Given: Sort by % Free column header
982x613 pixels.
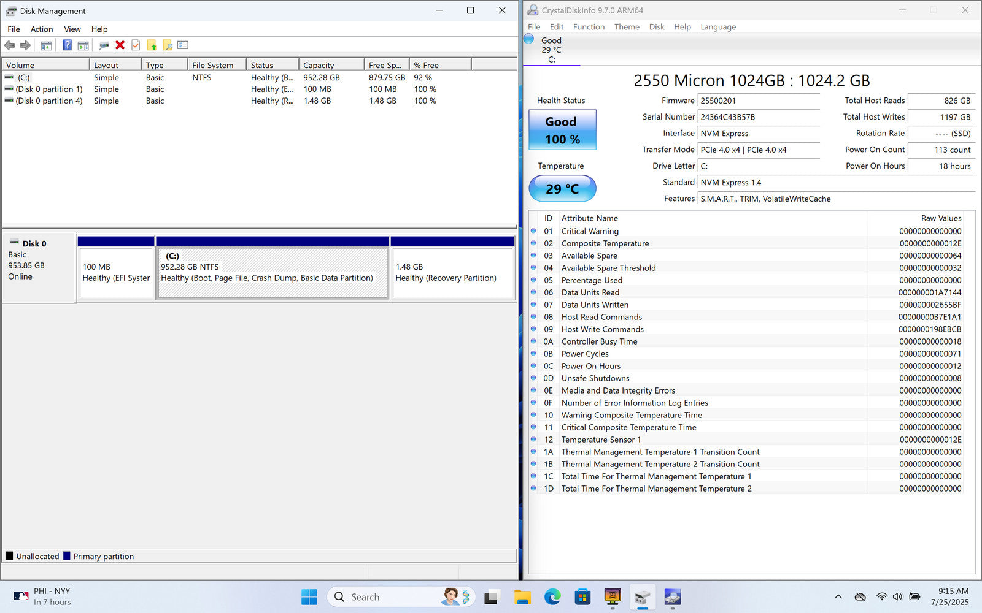Looking at the screenshot, I should point(440,65).
